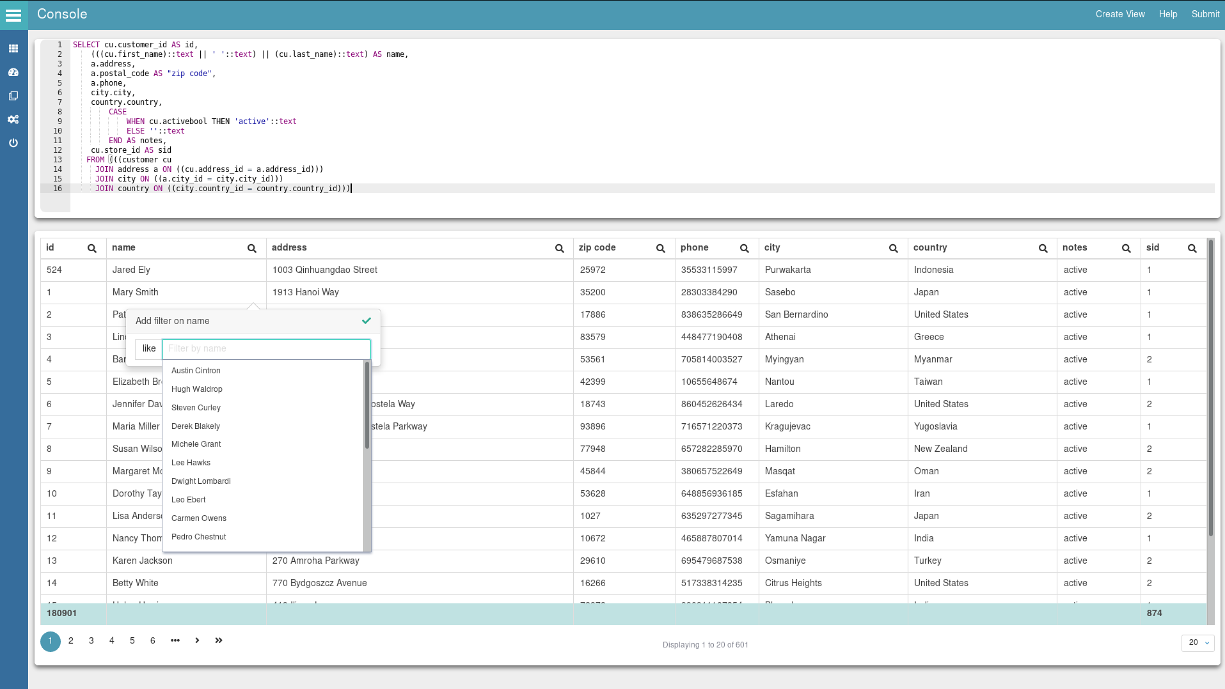The height and width of the screenshot is (689, 1225).
Task: Open the page size '20' dropdown
Action: tap(1196, 642)
